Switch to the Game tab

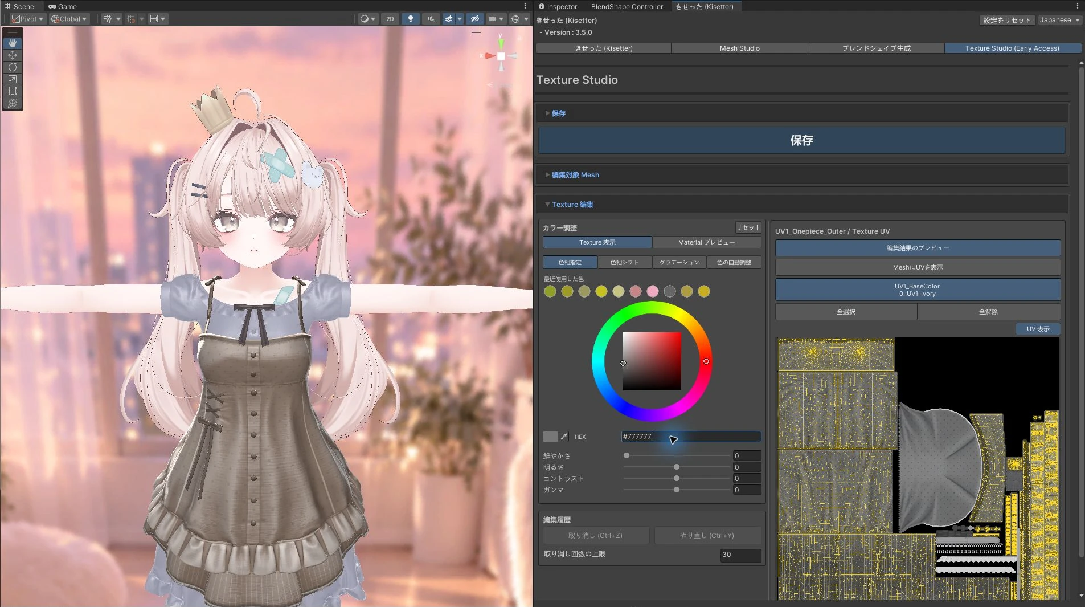(63, 6)
